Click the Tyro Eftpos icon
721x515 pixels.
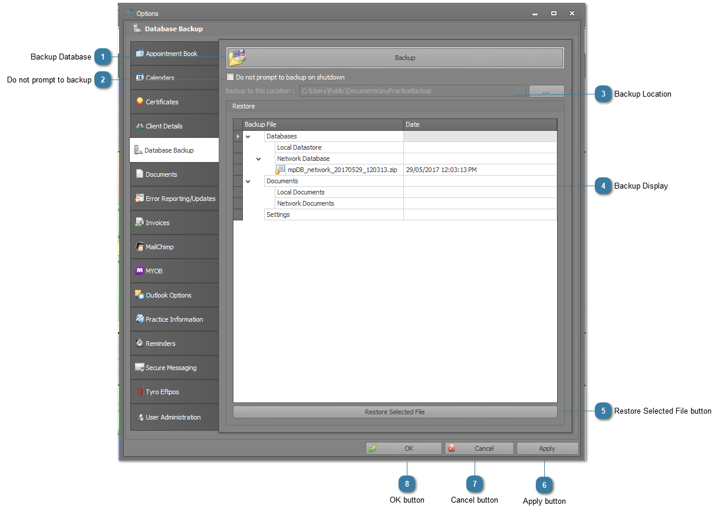(x=140, y=392)
